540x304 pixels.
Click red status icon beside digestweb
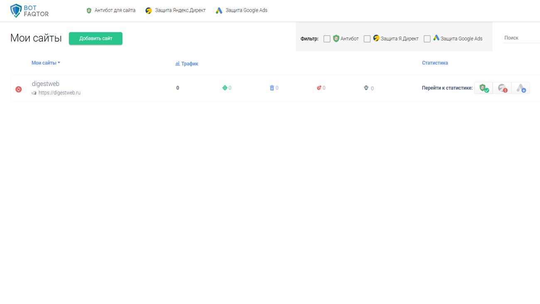pos(19,89)
